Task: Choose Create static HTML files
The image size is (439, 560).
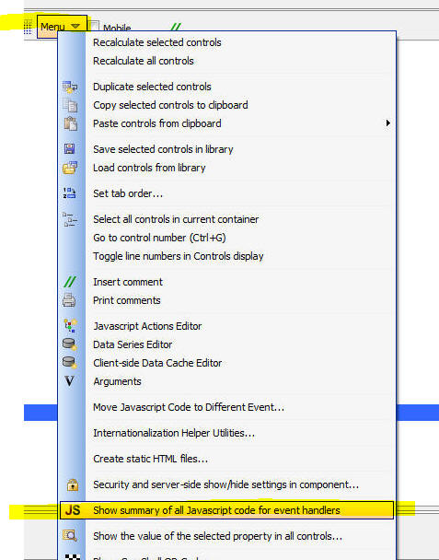Action: pos(150,459)
